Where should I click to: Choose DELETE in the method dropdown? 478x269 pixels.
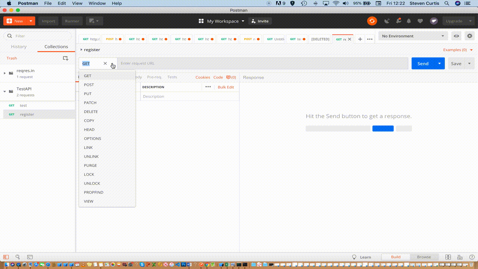pos(107,112)
